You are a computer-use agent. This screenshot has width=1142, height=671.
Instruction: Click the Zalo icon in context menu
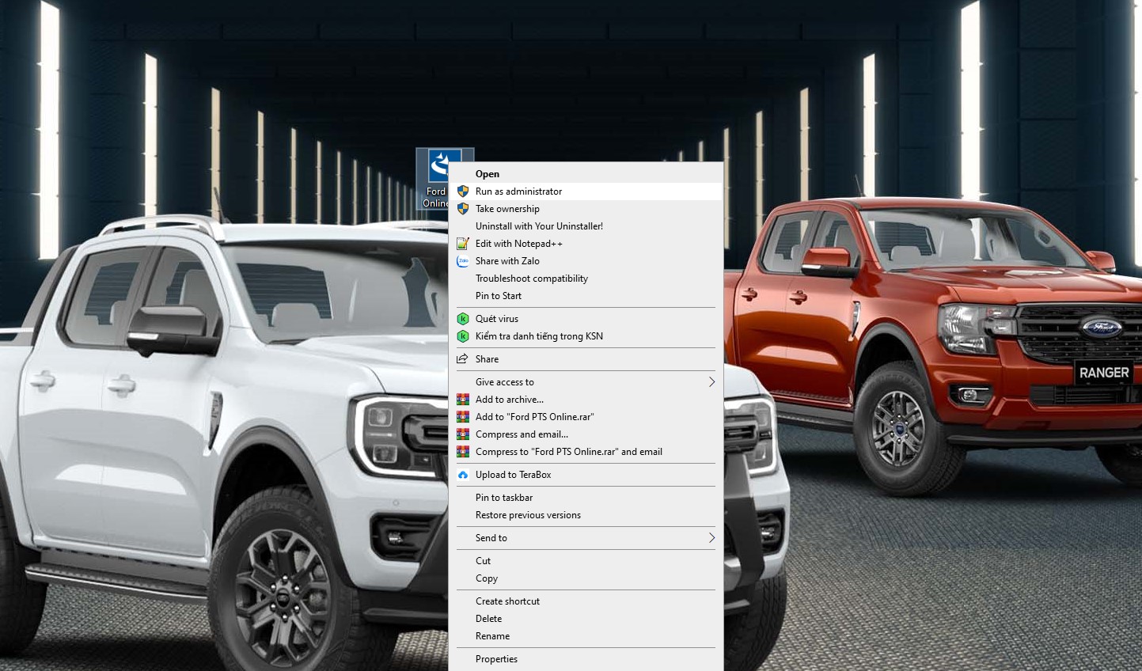463,261
